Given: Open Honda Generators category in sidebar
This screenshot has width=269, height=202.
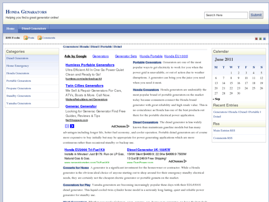Looking at the screenshot, I should click(18, 73).
